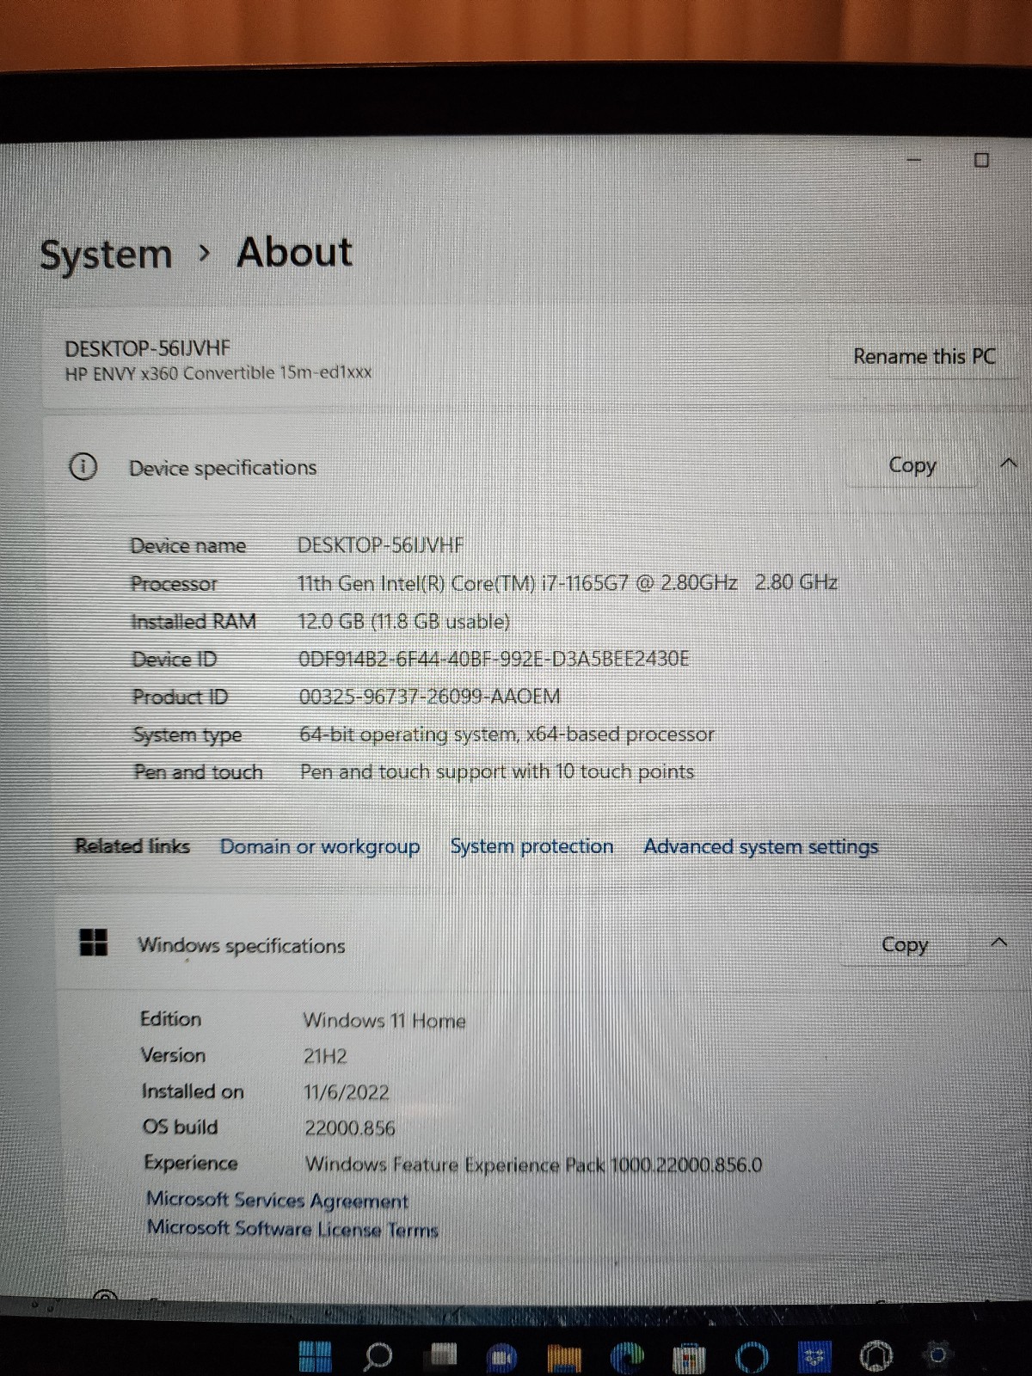
Task: Open Microsoft Software License Terms
Action: 292,1228
